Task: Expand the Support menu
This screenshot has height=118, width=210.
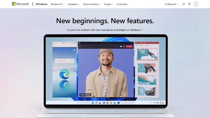Action: click(x=109, y=4)
